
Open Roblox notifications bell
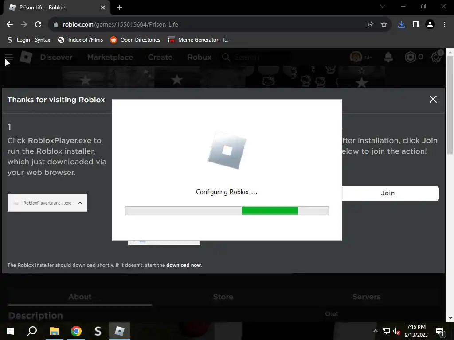[388, 57]
